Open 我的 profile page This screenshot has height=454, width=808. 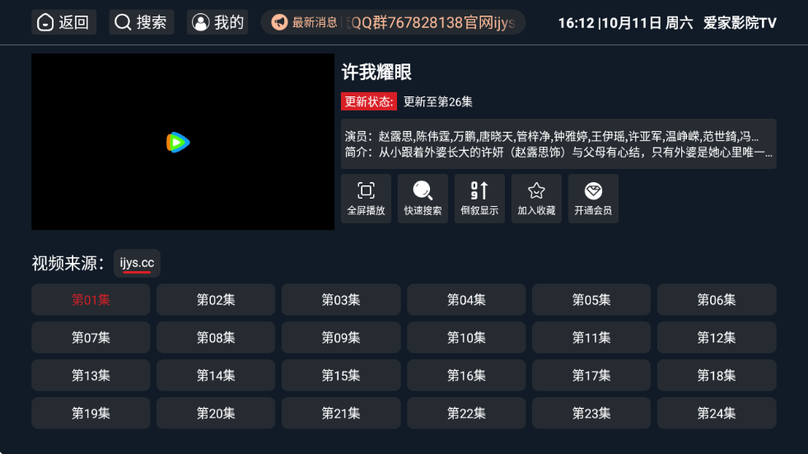click(217, 22)
